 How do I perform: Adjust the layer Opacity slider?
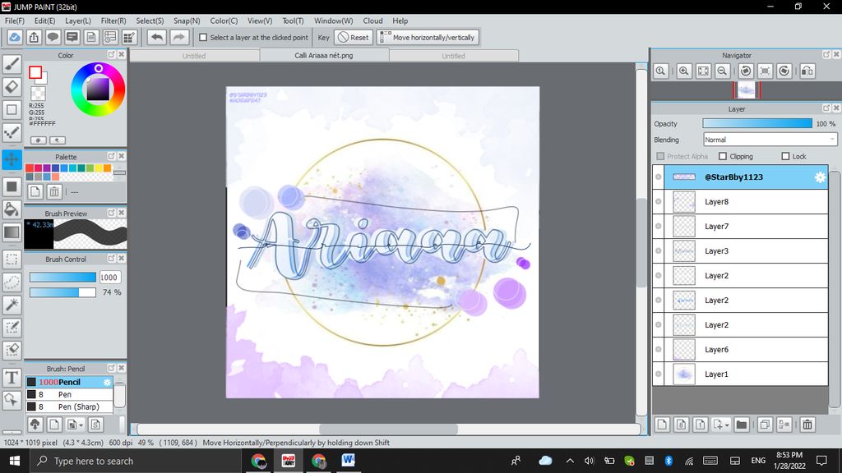pyautogui.click(x=757, y=123)
